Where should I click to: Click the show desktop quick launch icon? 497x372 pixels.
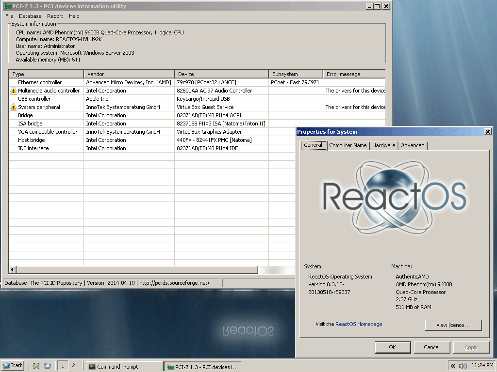[36, 366]
